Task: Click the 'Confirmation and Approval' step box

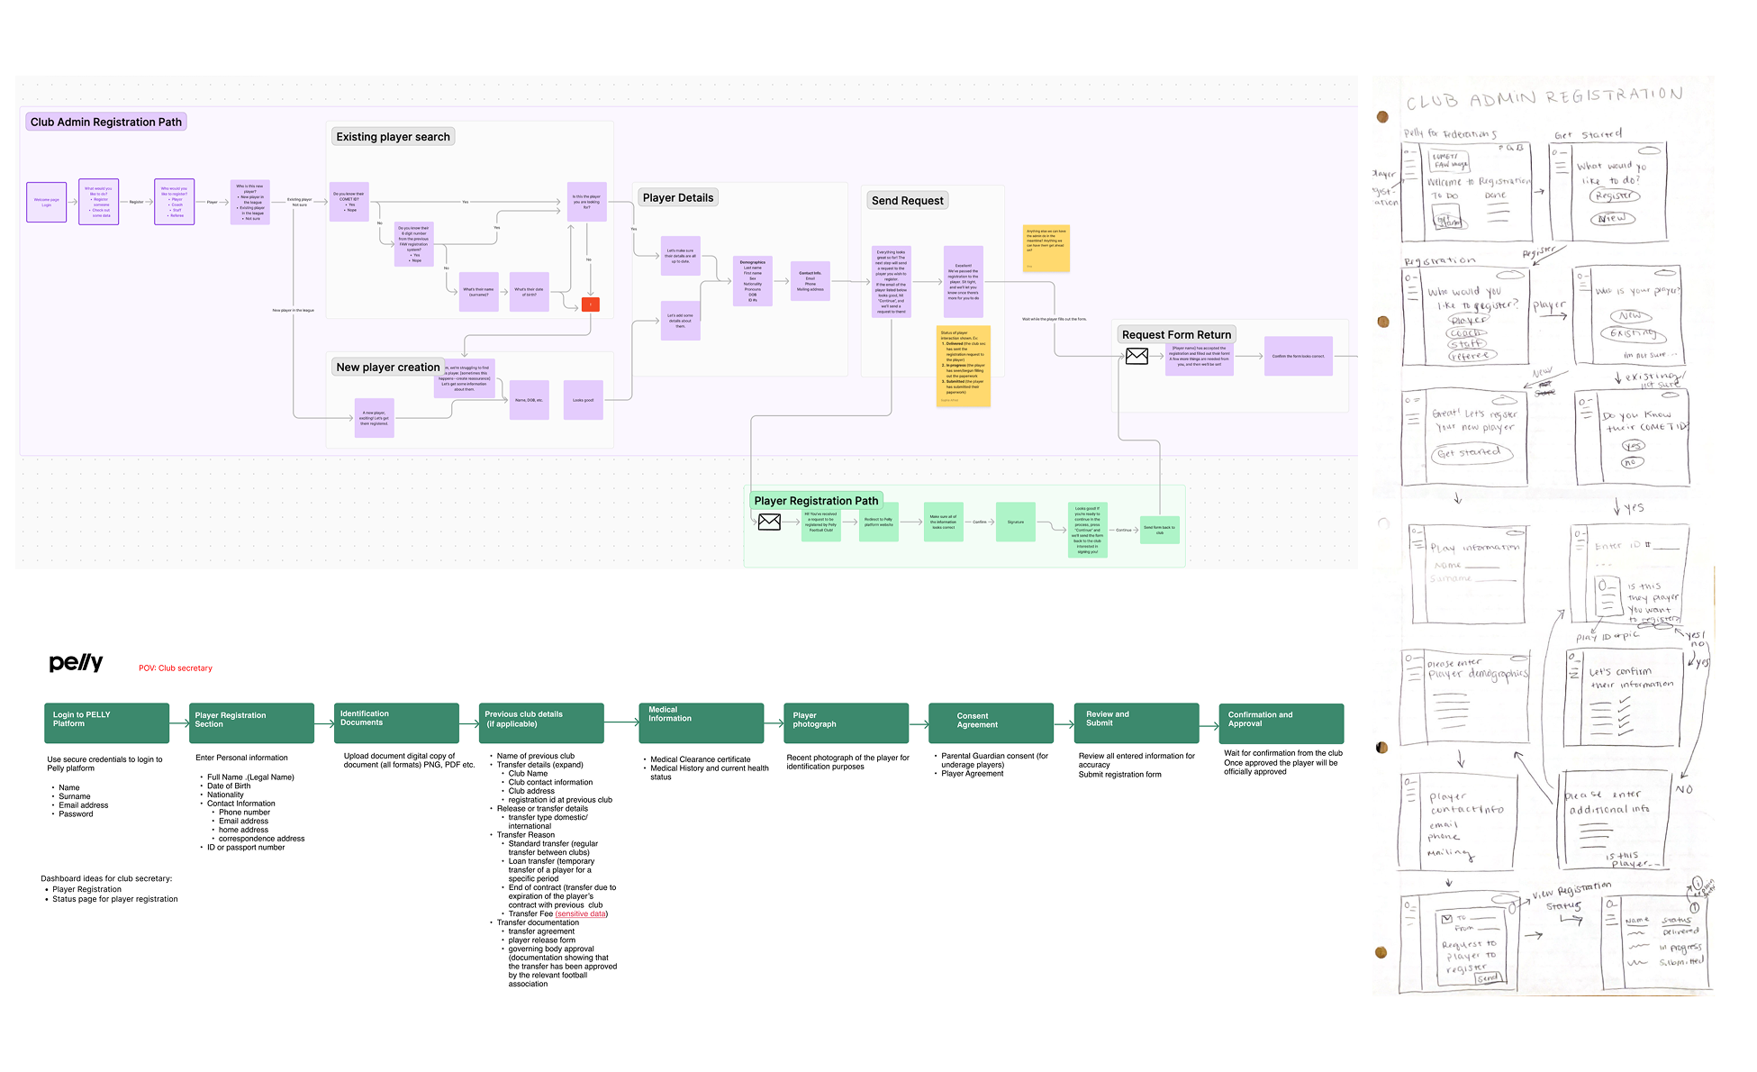Action: (x=1281, y=722)
